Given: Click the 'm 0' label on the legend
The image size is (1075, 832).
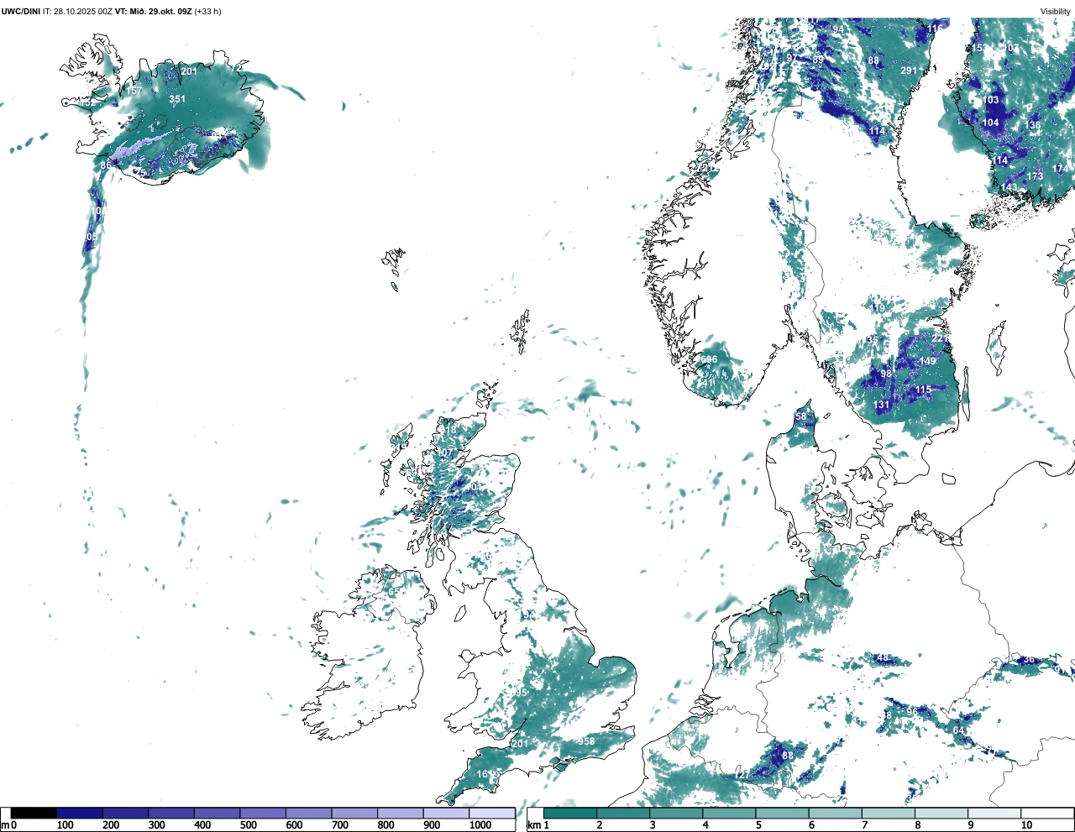Looking at the screenshot, I should tap(9, 825).
